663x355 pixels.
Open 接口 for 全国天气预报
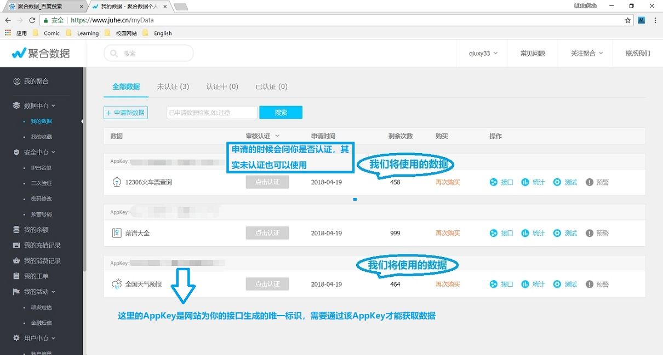coord(501,284)
